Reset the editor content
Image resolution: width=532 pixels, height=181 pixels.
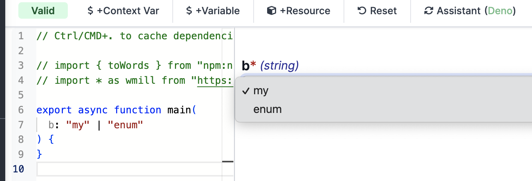(x=377, y=11)
